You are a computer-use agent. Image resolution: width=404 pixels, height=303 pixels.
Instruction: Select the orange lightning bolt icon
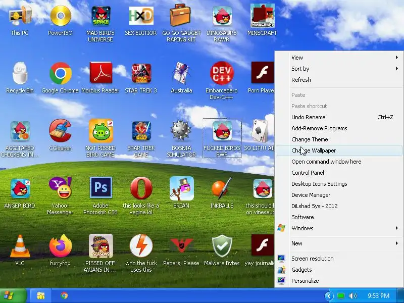[141, 246]
